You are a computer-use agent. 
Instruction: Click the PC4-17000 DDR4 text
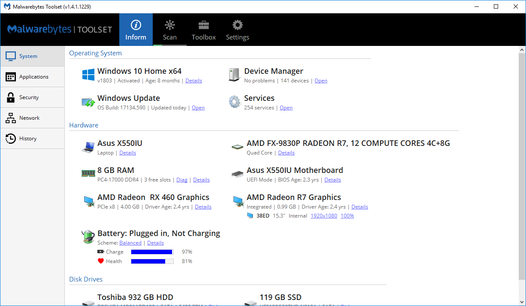pyautogui.click(x=118, y=180)
